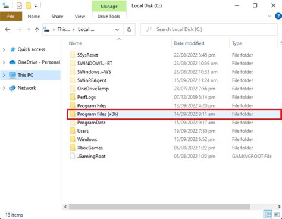Image resolution: width=282 pixels, height=219 pixels.
Task: Click 'Local ...' breadcrumb in address bar
Action: click(86, 29)
